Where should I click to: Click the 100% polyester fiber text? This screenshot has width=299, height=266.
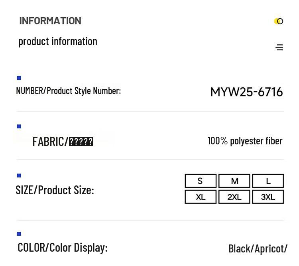(x=245, y=141)
